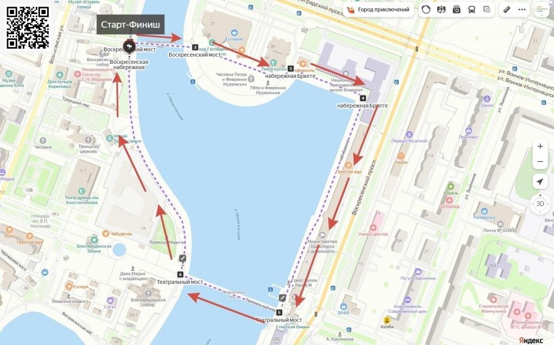Open street panoramas layer
Image resolution: width=554 pixels, height=345 pixels.
[x=441, y=10]
